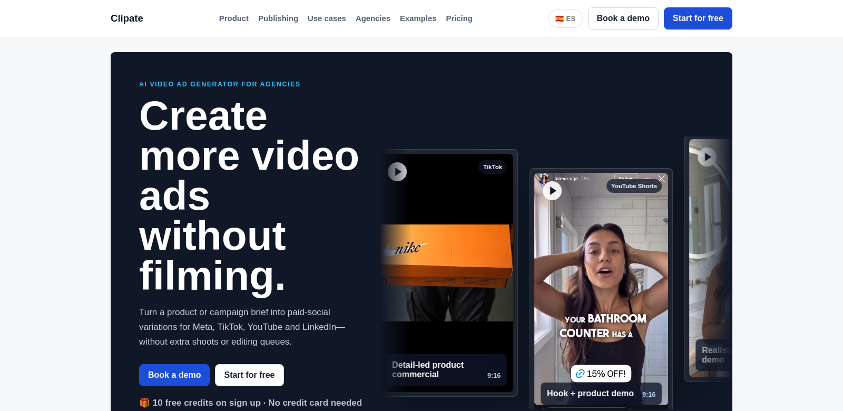This screenshot has width=843, height=411.
Task: Click the TikTok platform badge
Action: tap(493, 167)
